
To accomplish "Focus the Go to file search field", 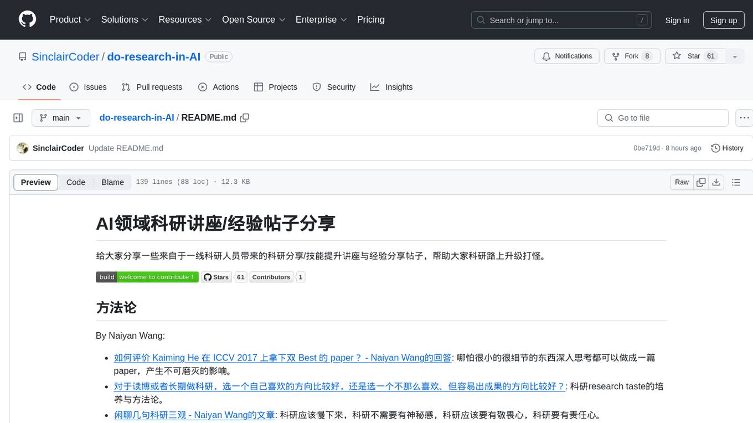I will 663,118.
